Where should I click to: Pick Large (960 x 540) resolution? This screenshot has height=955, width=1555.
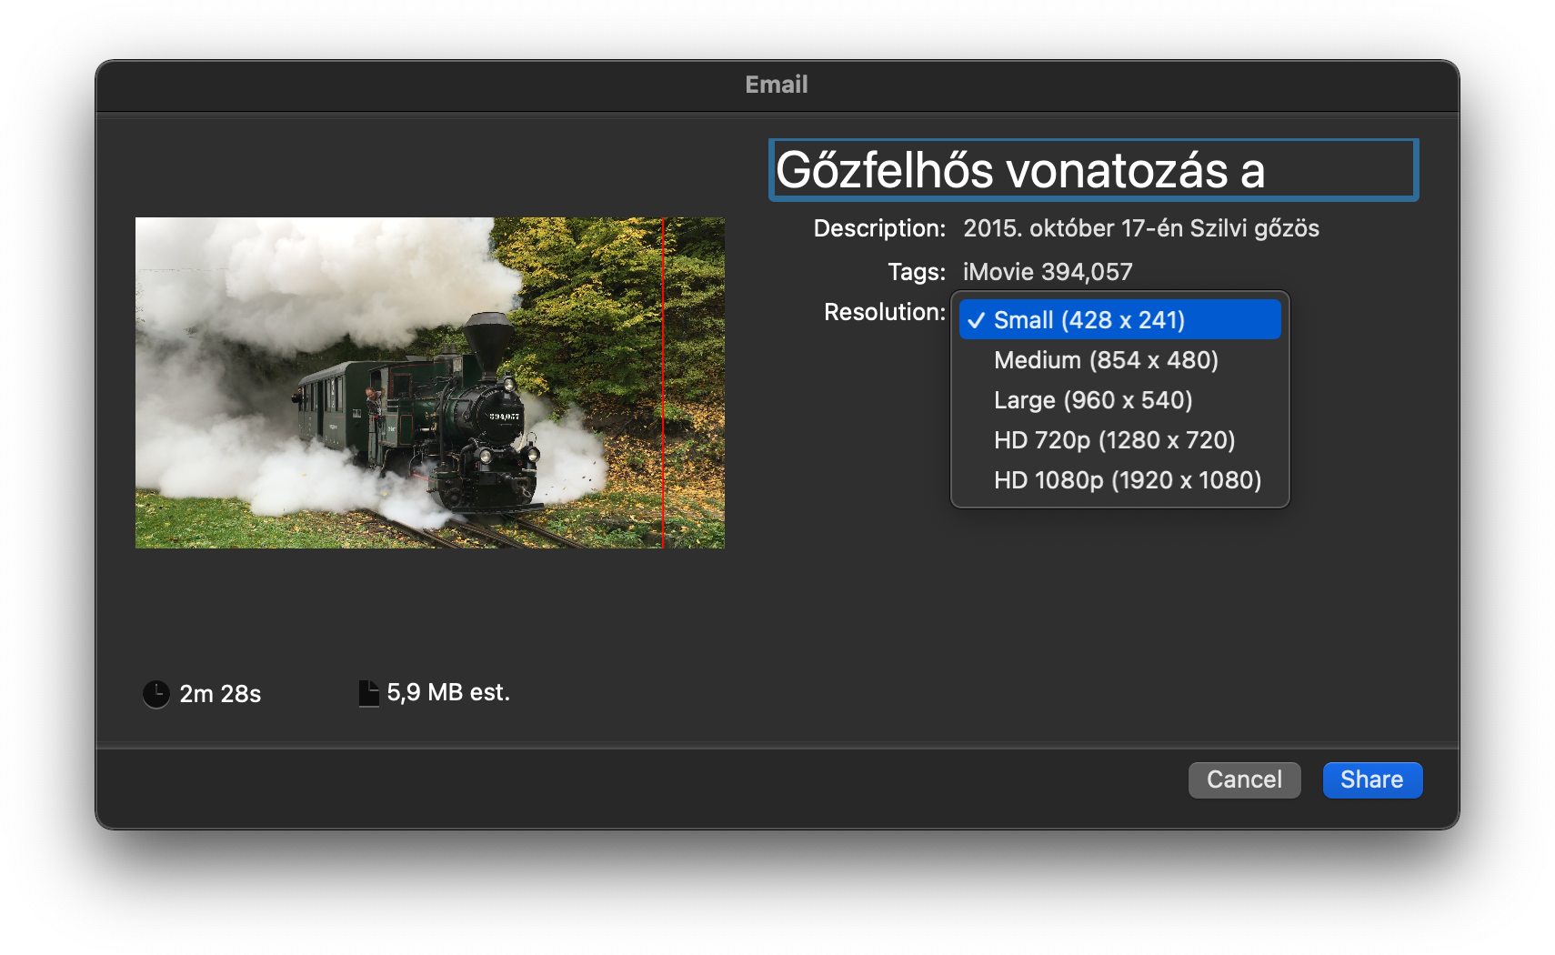(x=1119, y=400)
